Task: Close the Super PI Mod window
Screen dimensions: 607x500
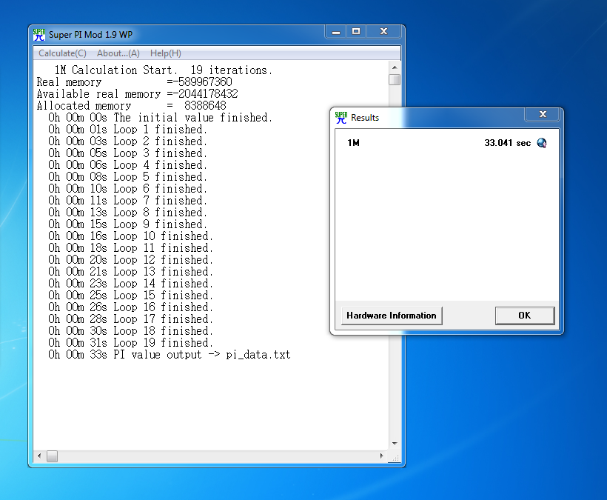Action: tap(383, 32)
